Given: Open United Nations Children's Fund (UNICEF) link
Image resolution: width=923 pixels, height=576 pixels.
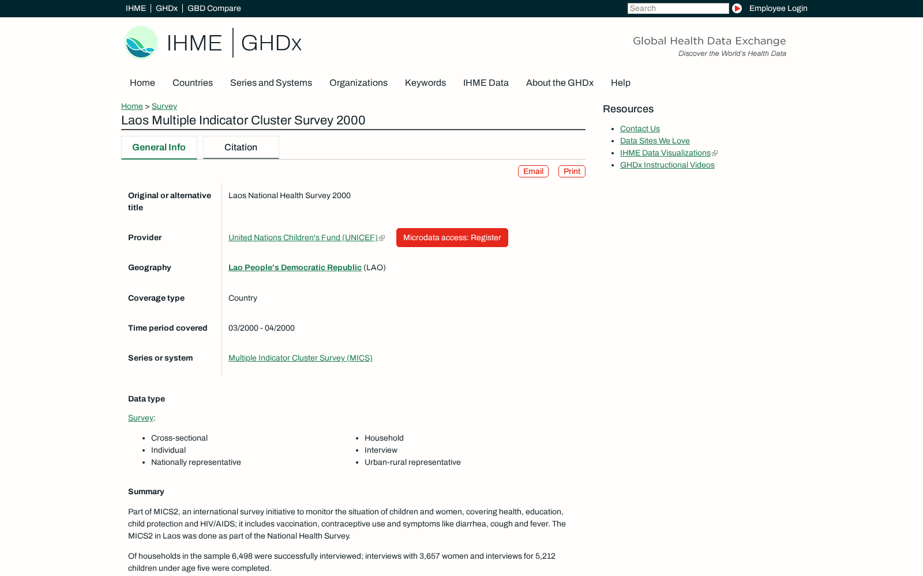Looking at the screenshot, I should (x=303, y=237).
